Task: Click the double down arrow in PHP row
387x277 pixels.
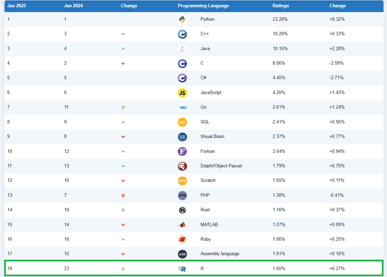Action: click(x=123, y=195)
